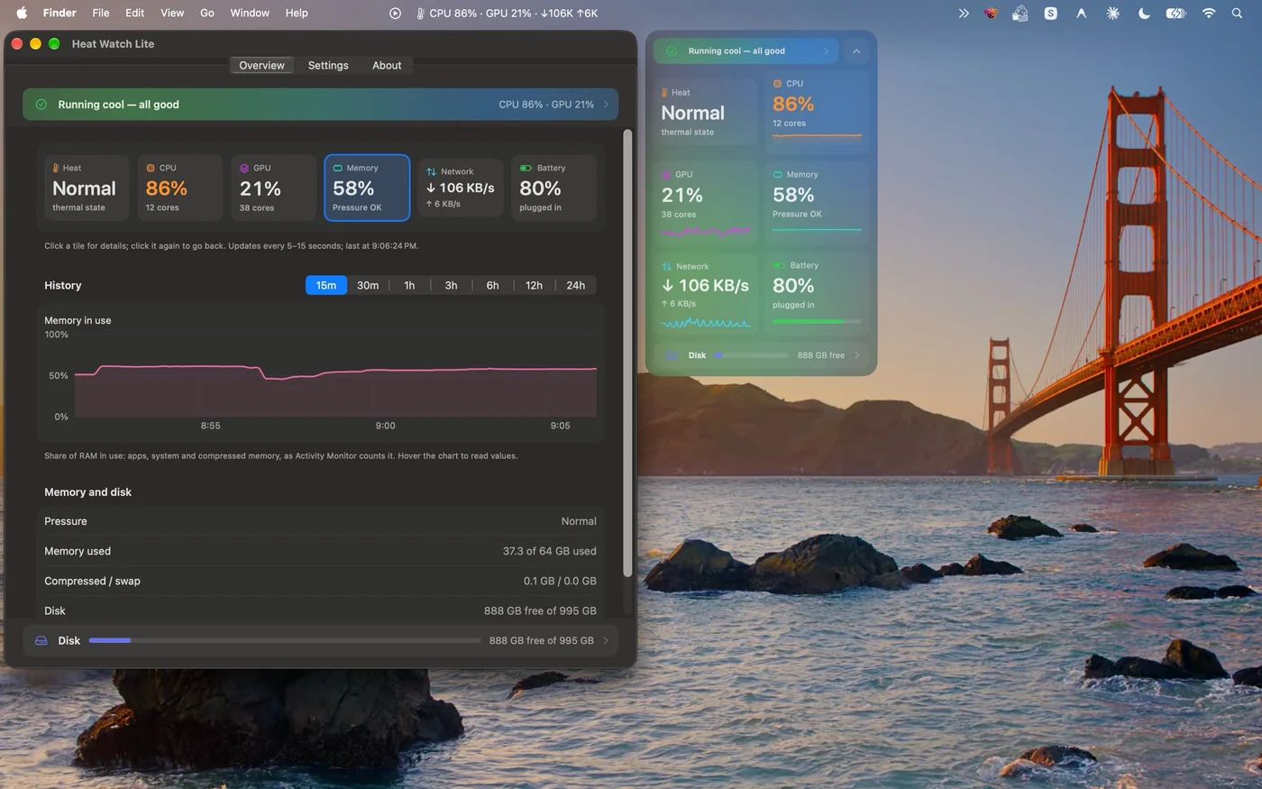The height and width of the screenshot is (789, 1262).
Task: Show hidden menu bar items with double chevron
Action: coord(964,14)
